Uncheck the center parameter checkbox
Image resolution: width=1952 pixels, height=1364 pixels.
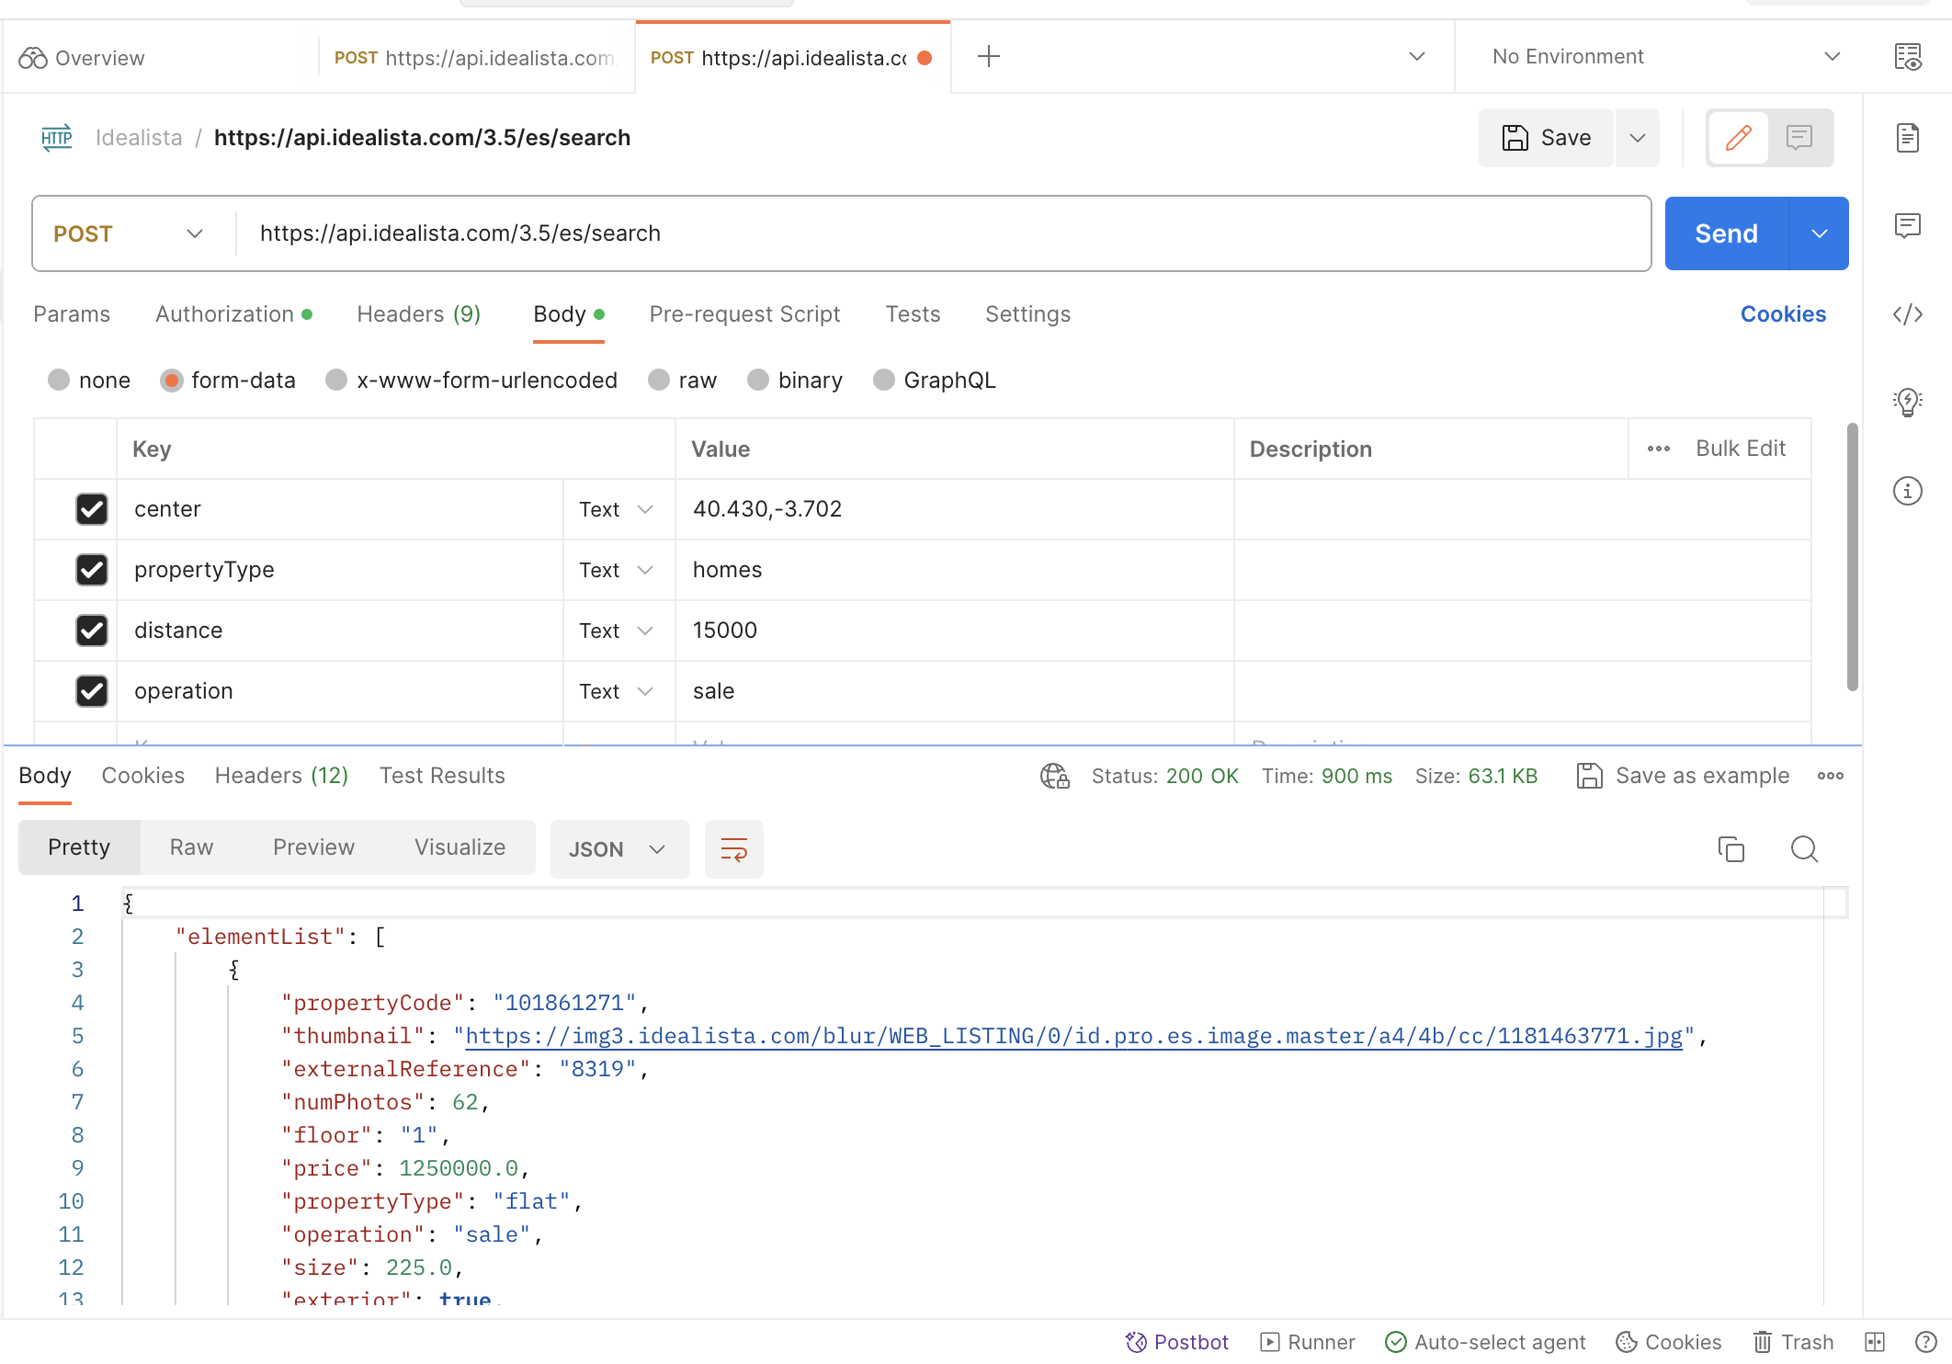point(92,509)
